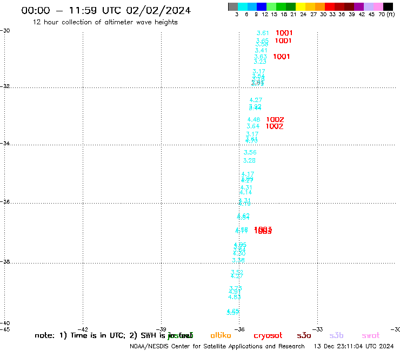Click the '70 (ft)' scale label

click(386, 14)
